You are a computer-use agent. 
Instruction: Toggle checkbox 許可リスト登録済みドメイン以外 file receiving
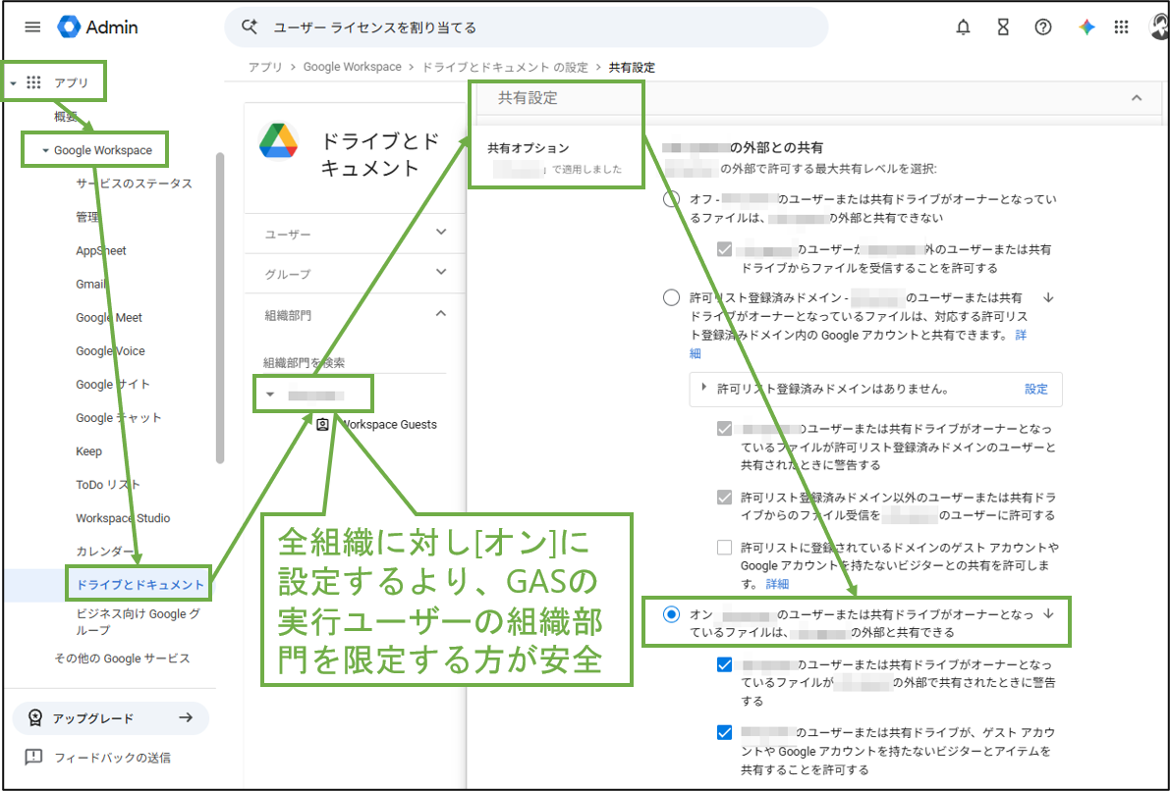[724, 497]
